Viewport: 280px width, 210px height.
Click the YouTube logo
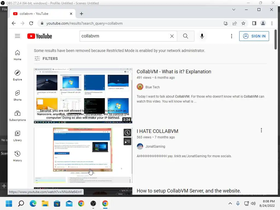(x=40, y=36)
